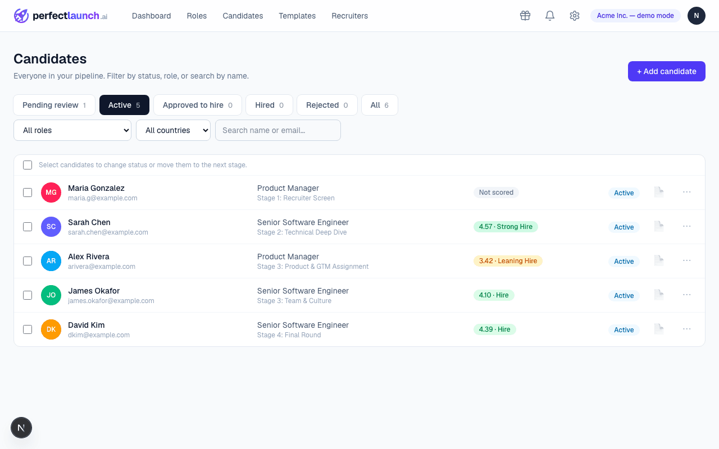Open the Recruiters navigation item
The image size is (719, 449).
pyautogui.click(x=350, y=16)
